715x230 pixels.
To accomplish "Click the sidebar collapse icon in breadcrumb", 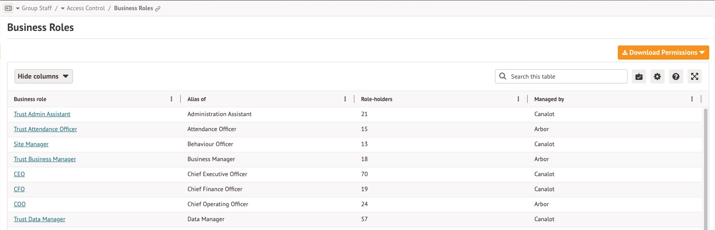I will coord(8,8).
